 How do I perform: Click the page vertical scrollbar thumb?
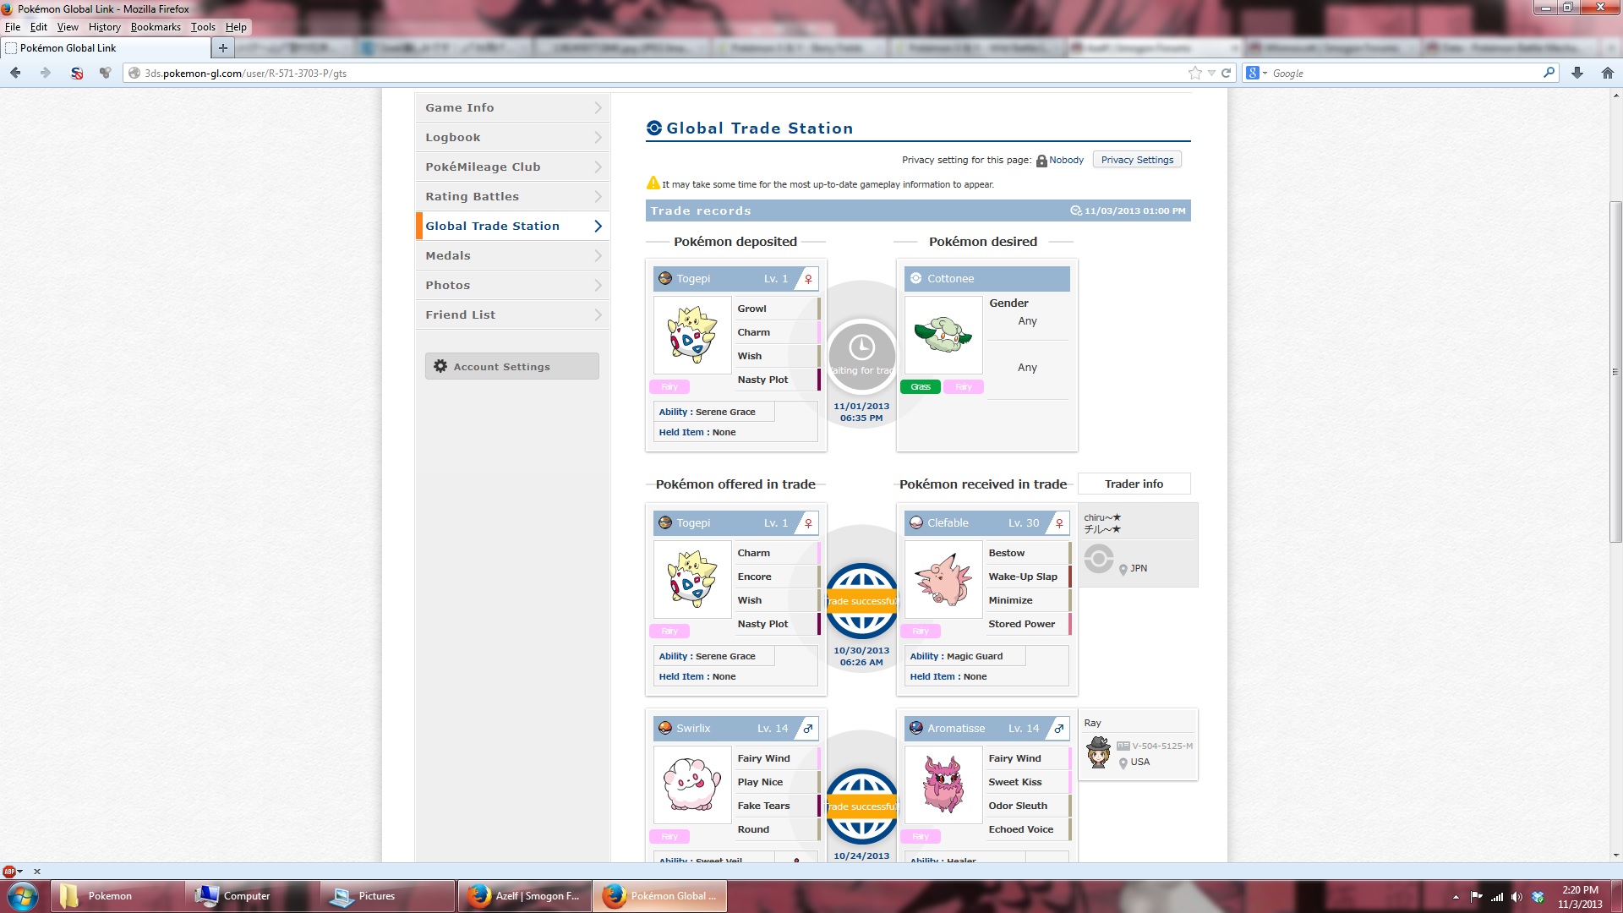coord(1615,372)
